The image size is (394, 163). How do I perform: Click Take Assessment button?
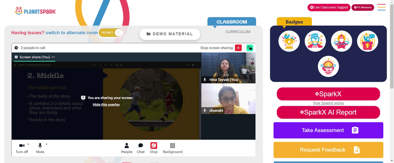point(328,130)
